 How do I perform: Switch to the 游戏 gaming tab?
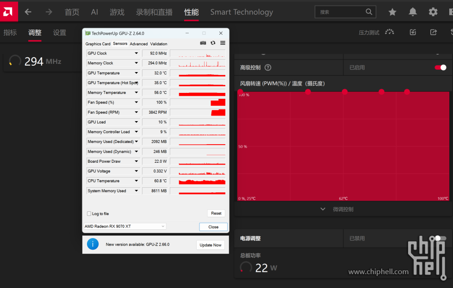[117, 12]
